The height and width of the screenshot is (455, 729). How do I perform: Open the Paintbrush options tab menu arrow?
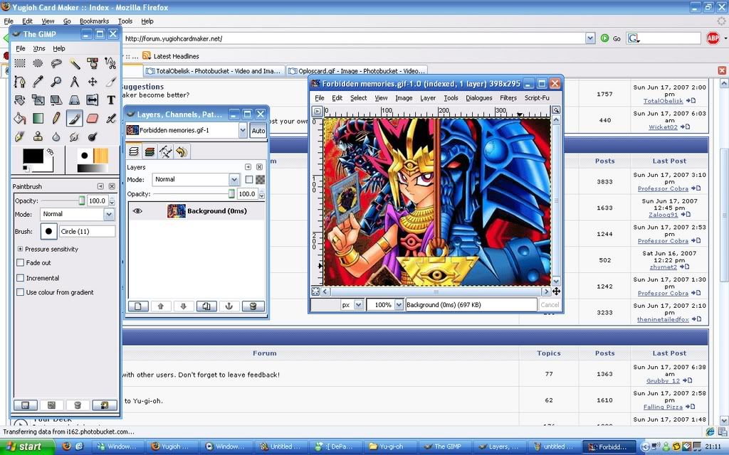[100, 186]
